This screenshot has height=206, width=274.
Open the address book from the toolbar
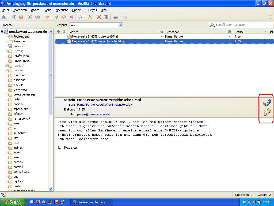coord(21,17)
